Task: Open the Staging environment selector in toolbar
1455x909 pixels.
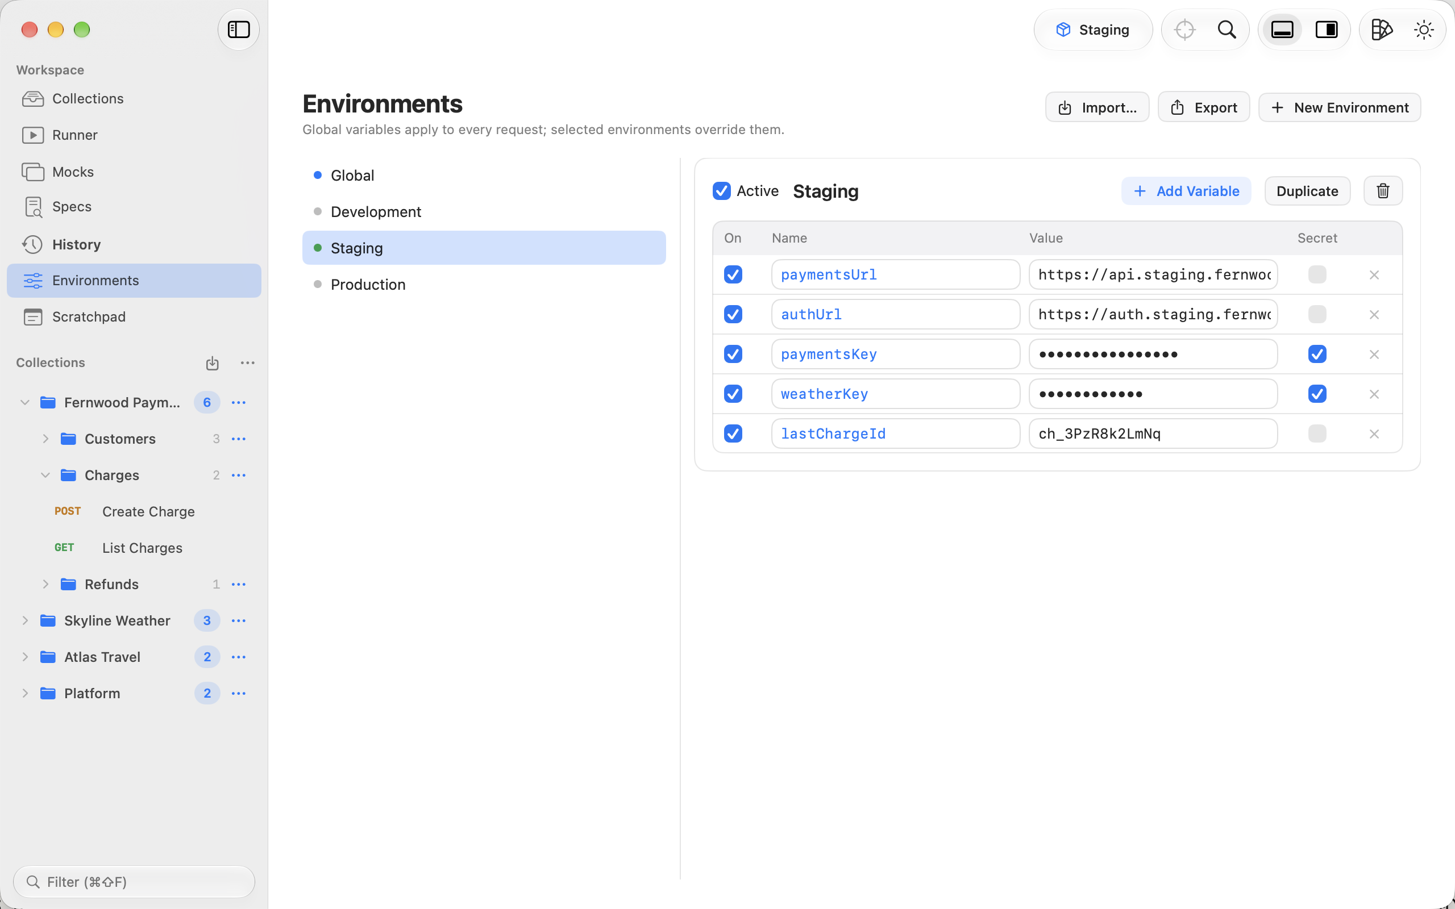Action: pos(1092,30)
